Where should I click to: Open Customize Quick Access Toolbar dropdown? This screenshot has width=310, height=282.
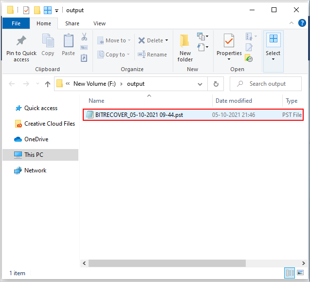(57, 10)
